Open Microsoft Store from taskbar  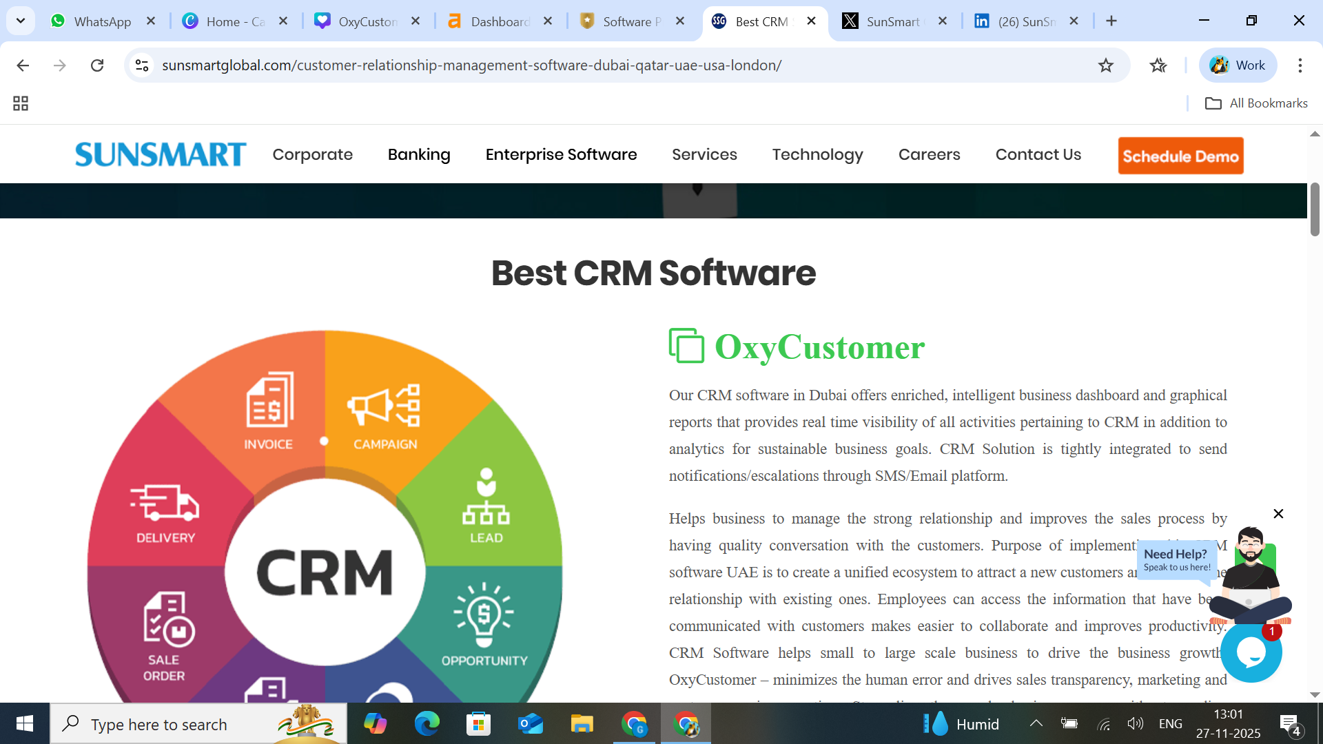[x=478, y=724]
